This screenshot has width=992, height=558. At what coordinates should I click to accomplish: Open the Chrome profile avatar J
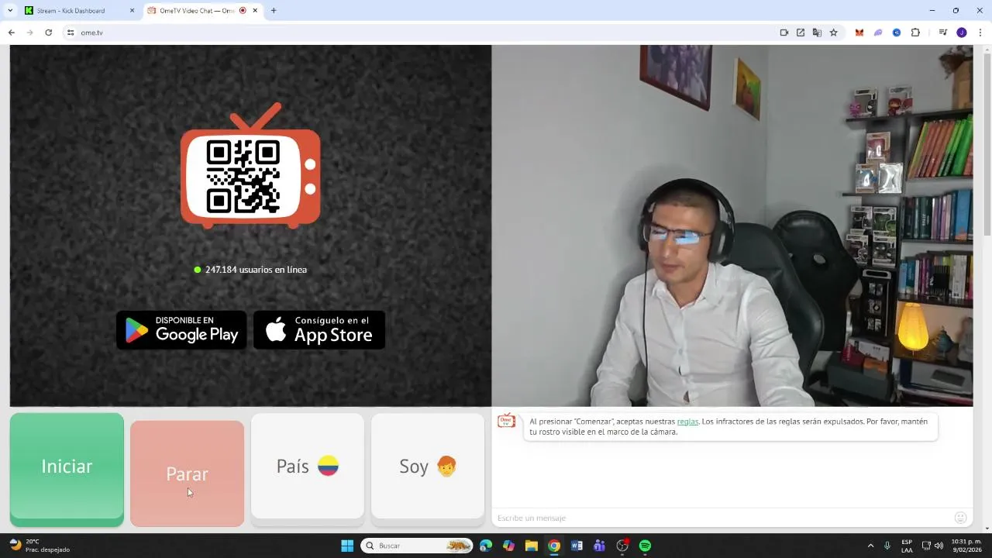click(x=962, y=33)
